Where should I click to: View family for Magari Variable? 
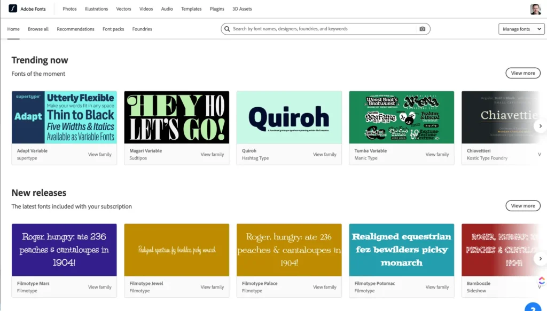(212, 154)
